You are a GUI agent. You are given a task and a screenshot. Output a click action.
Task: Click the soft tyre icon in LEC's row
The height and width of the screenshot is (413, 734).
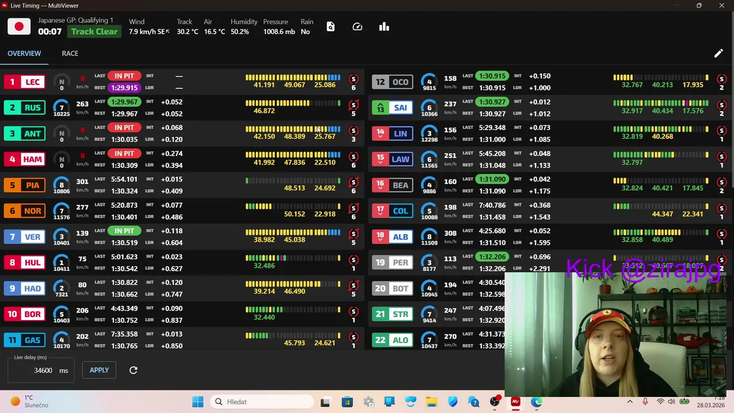click(353, 79)
